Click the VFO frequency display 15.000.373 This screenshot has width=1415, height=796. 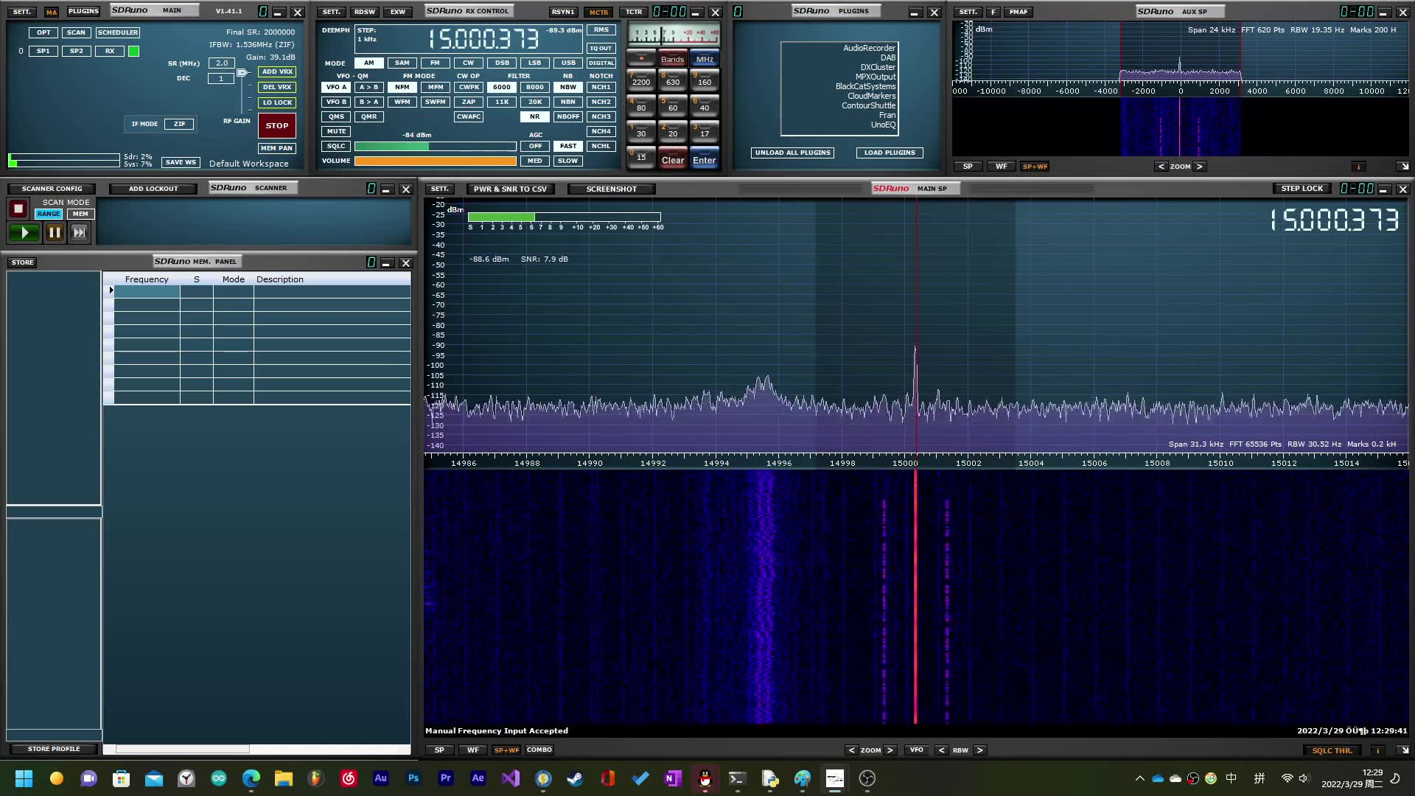coord(484,39)
